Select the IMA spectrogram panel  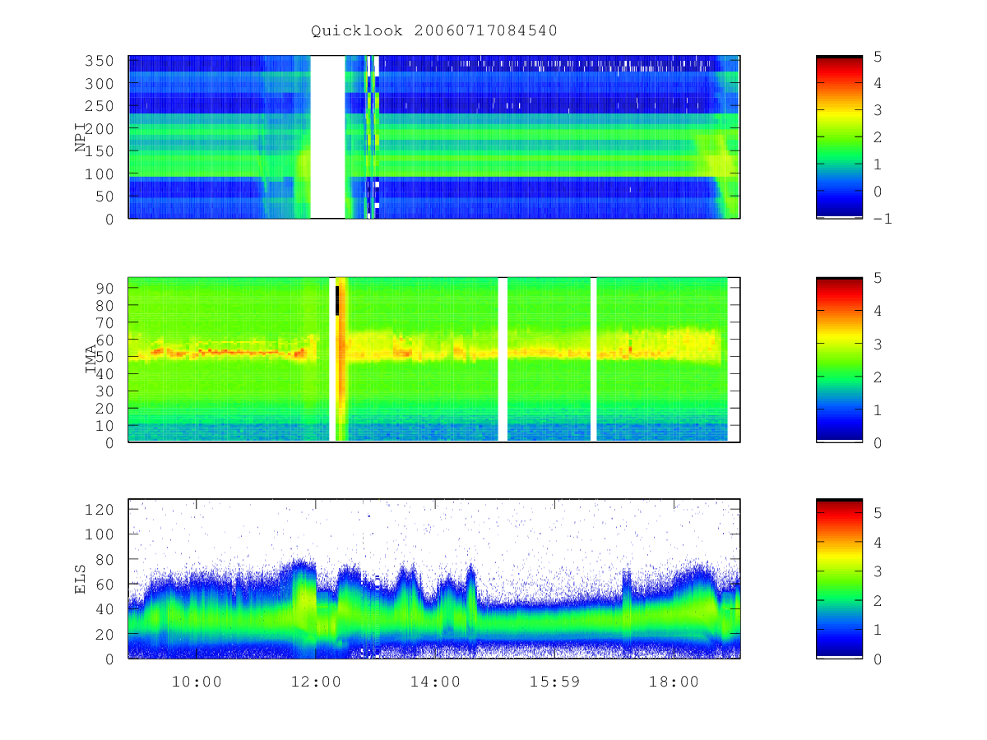(434, 359)
